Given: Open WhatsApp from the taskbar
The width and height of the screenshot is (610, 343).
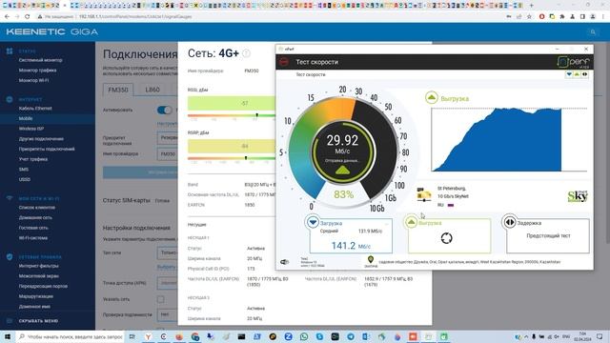Looking at the screenshot, I should (x=304, y=336).
